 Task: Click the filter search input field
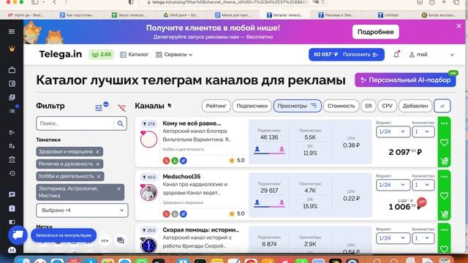(75, 123)
